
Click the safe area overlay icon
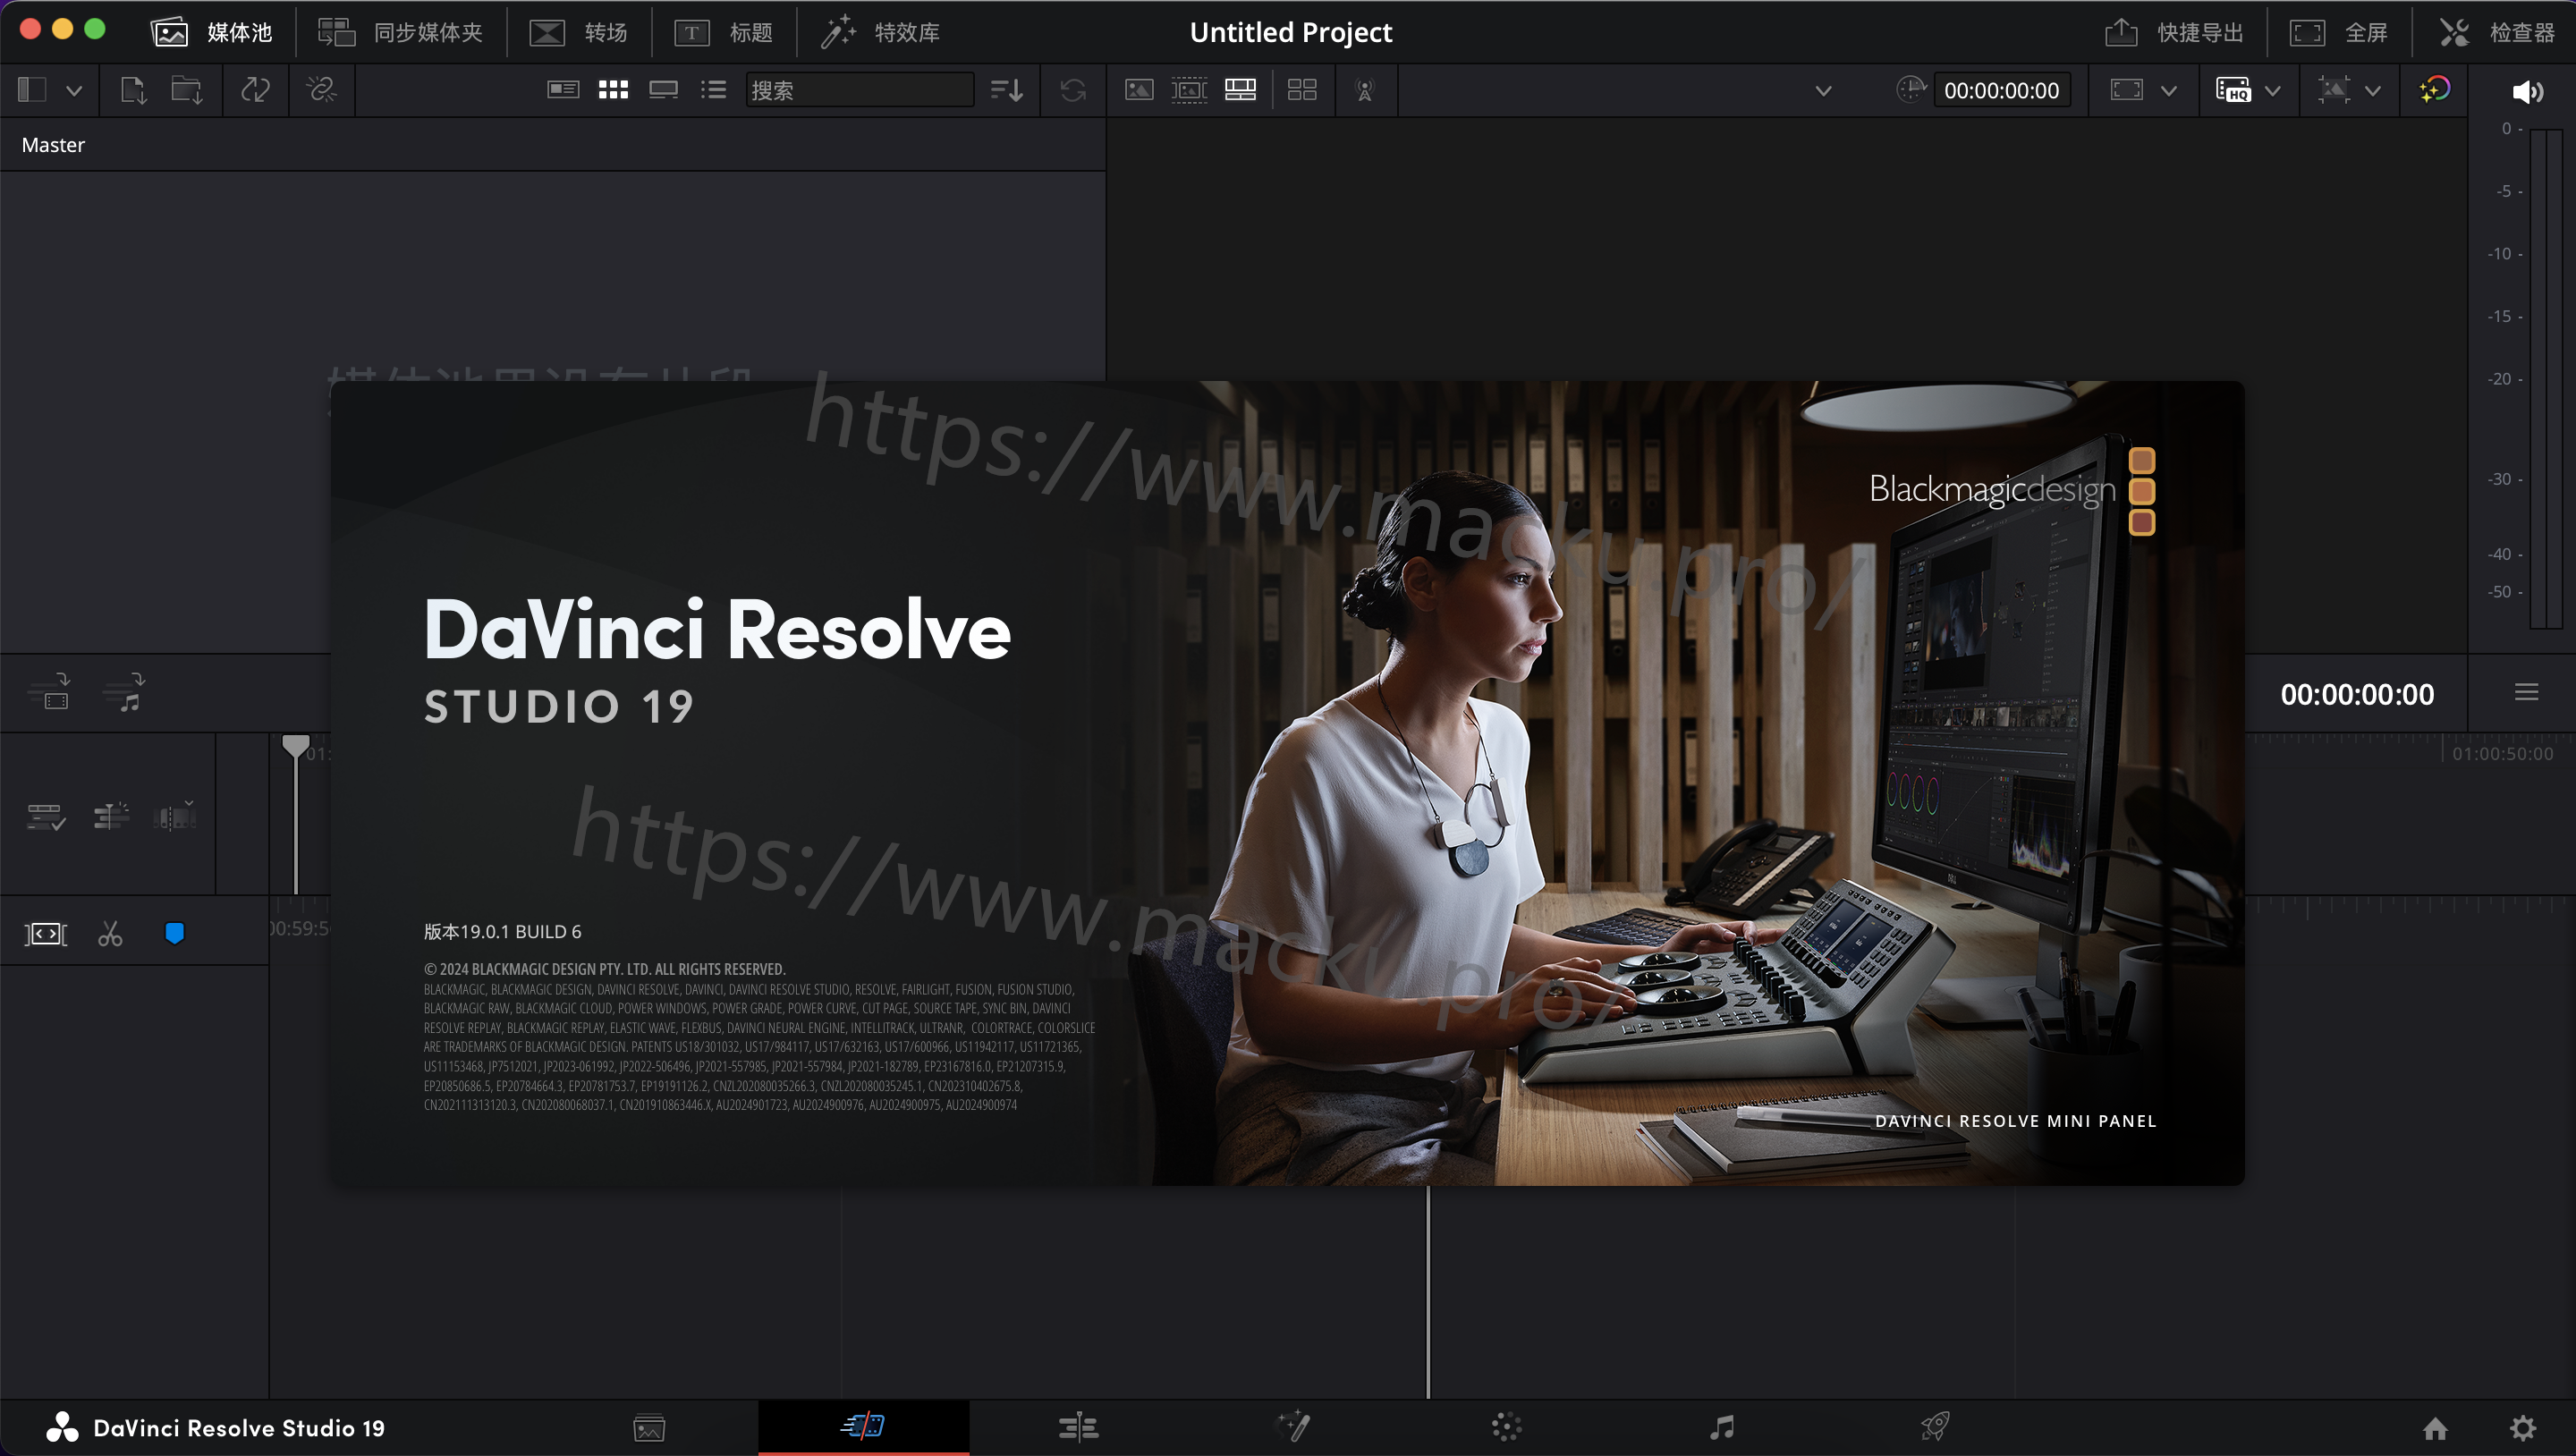click(2126, 90)
